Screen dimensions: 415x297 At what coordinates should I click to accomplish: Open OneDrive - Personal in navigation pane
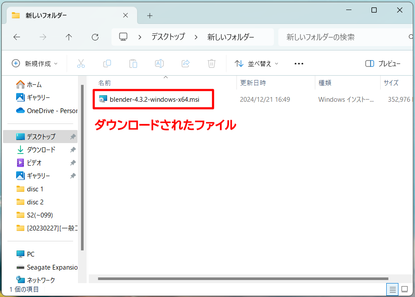[x=40, y=111]
